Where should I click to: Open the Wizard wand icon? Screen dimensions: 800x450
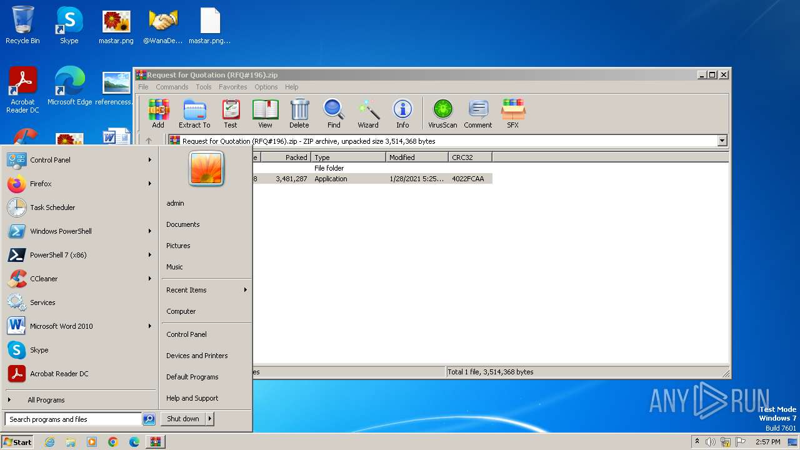click(368, 113)
